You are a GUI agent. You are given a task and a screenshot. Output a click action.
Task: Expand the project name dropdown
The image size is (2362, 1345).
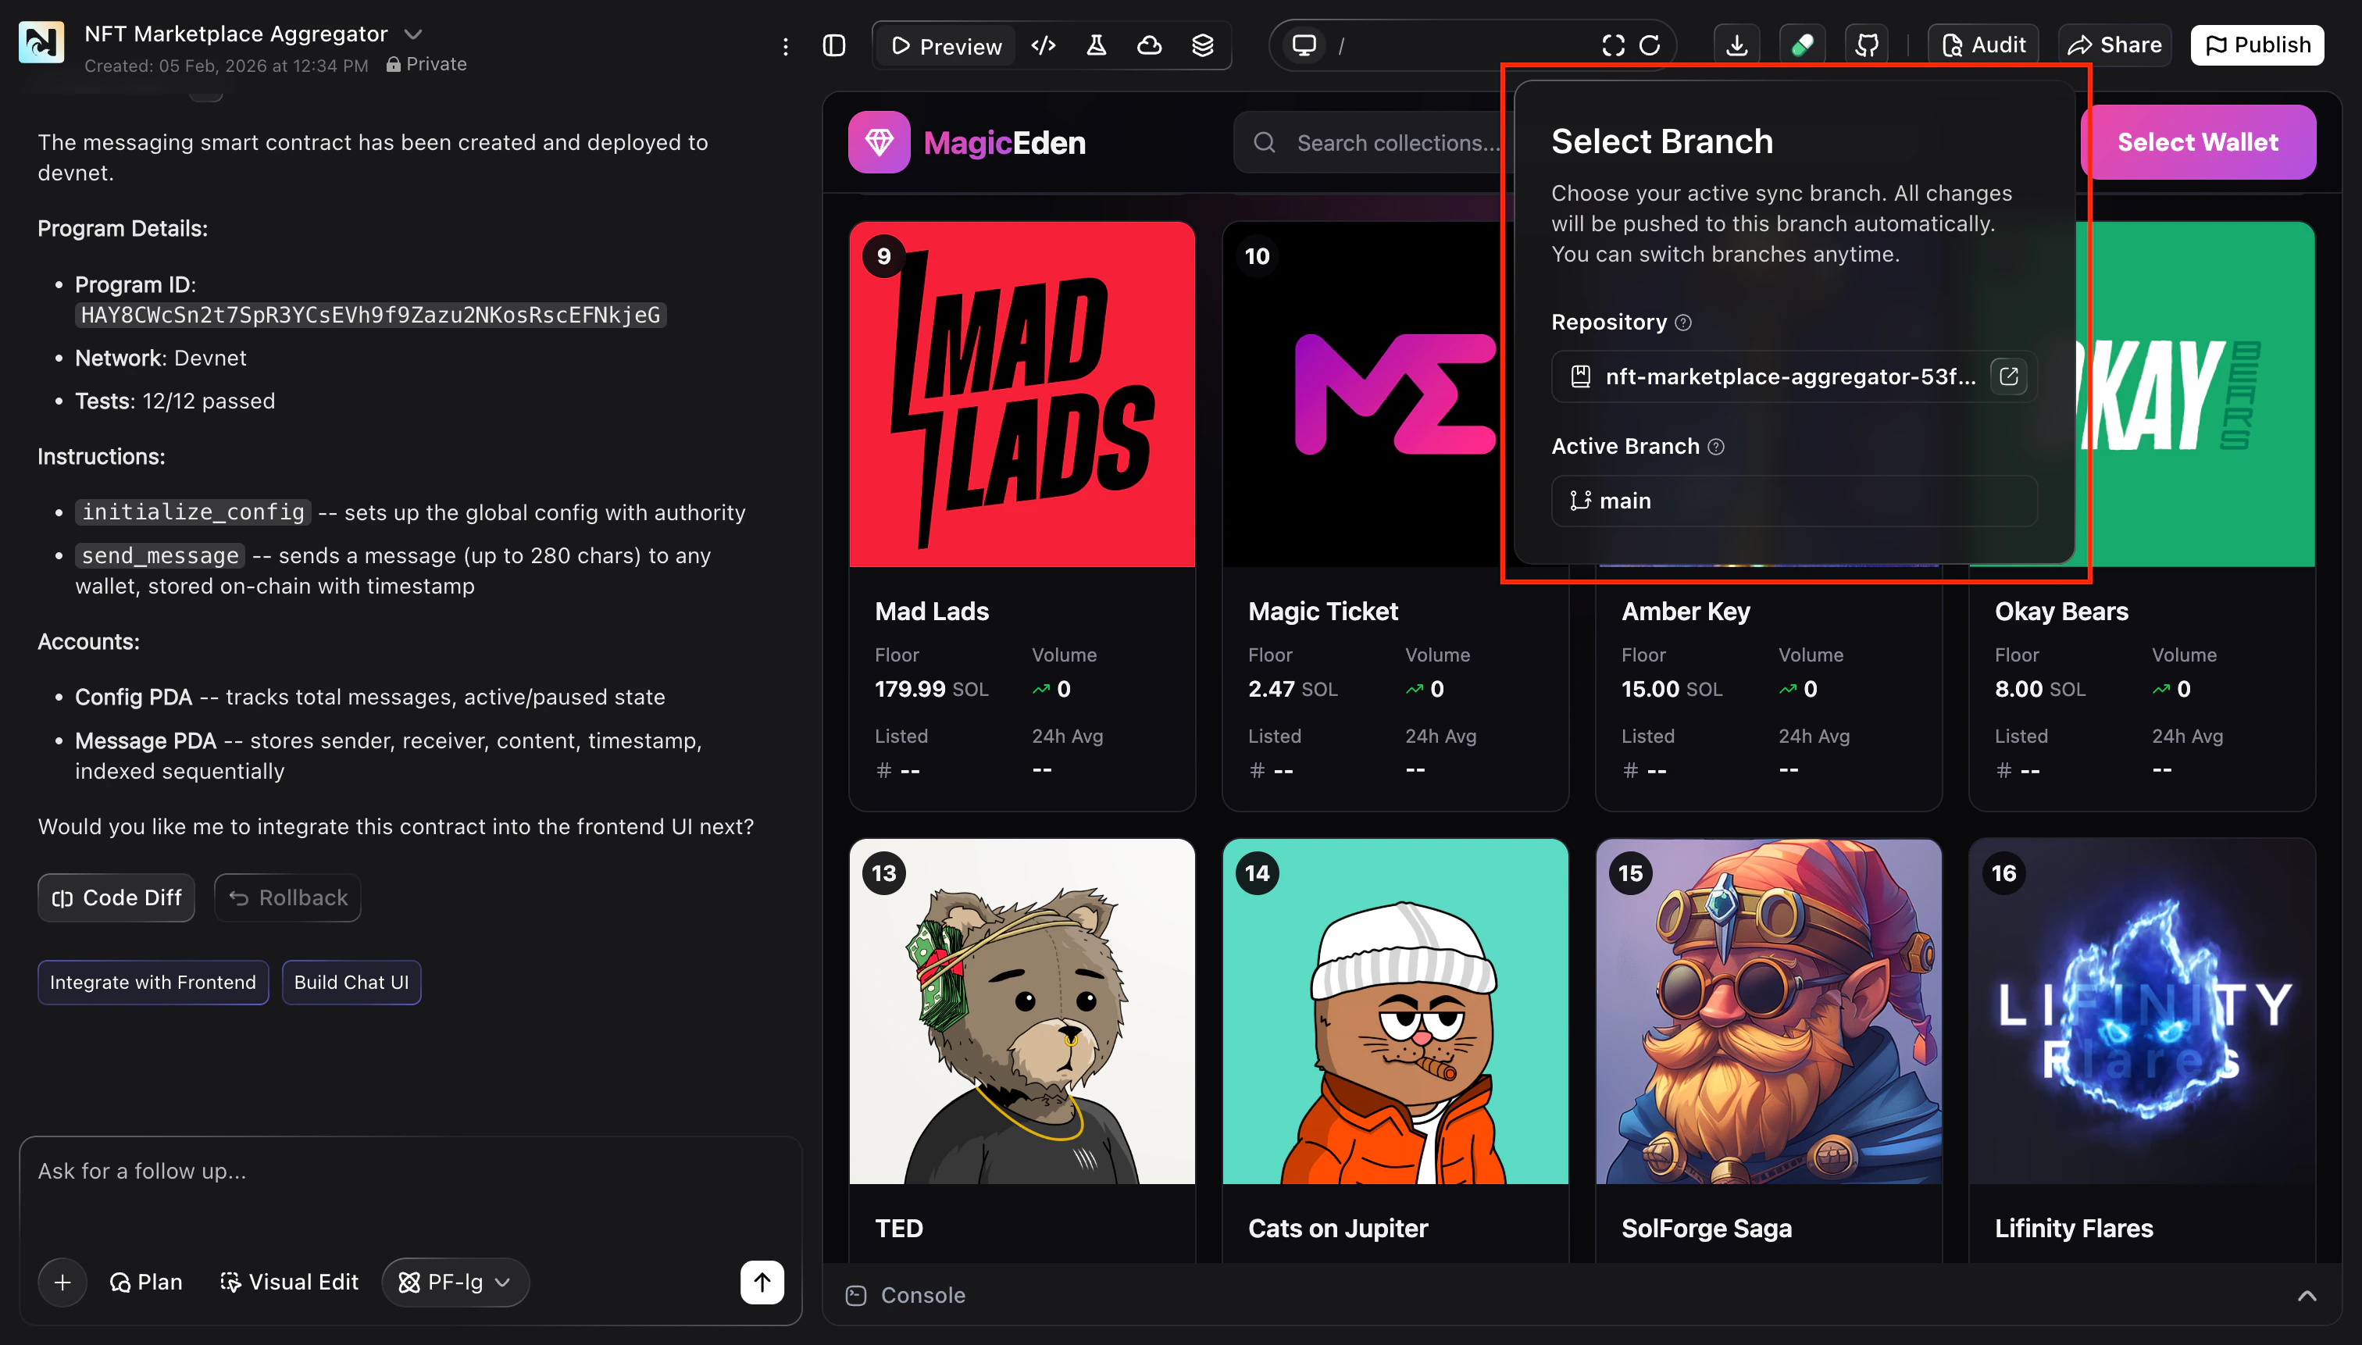point(413,34)
